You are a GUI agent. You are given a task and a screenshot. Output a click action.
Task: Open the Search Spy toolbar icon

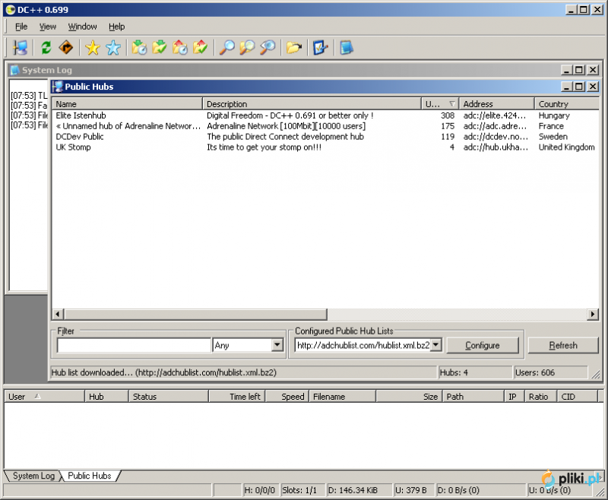click(x=268, y=48)
